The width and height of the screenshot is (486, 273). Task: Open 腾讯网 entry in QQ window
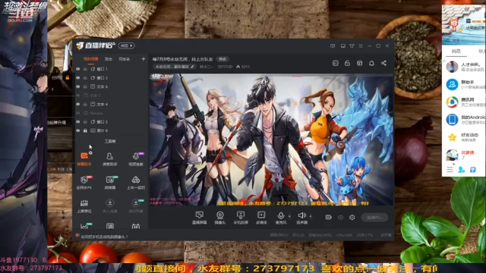[x=464, y=102]
